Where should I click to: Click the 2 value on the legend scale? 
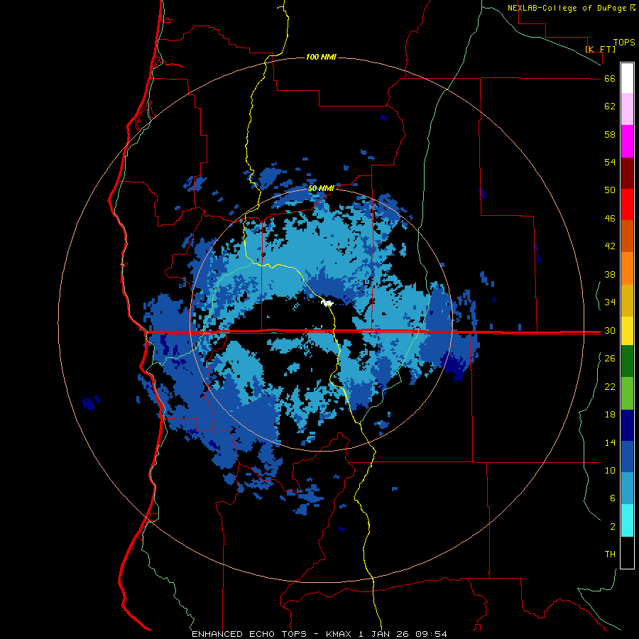pyautogui.click(x=613, y=527)
